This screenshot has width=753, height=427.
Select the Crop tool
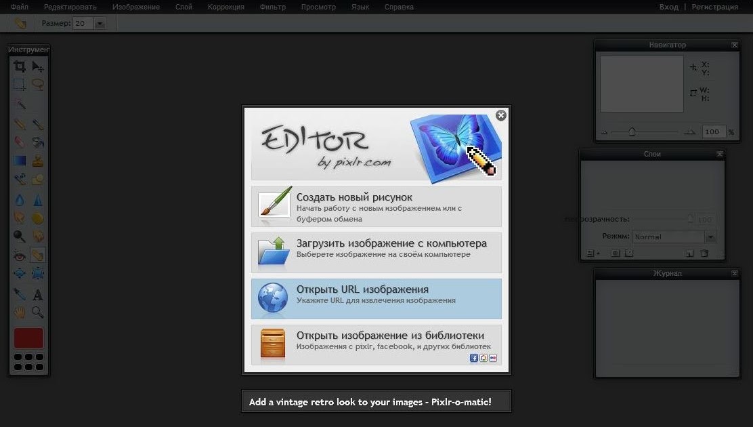point(20,66)
